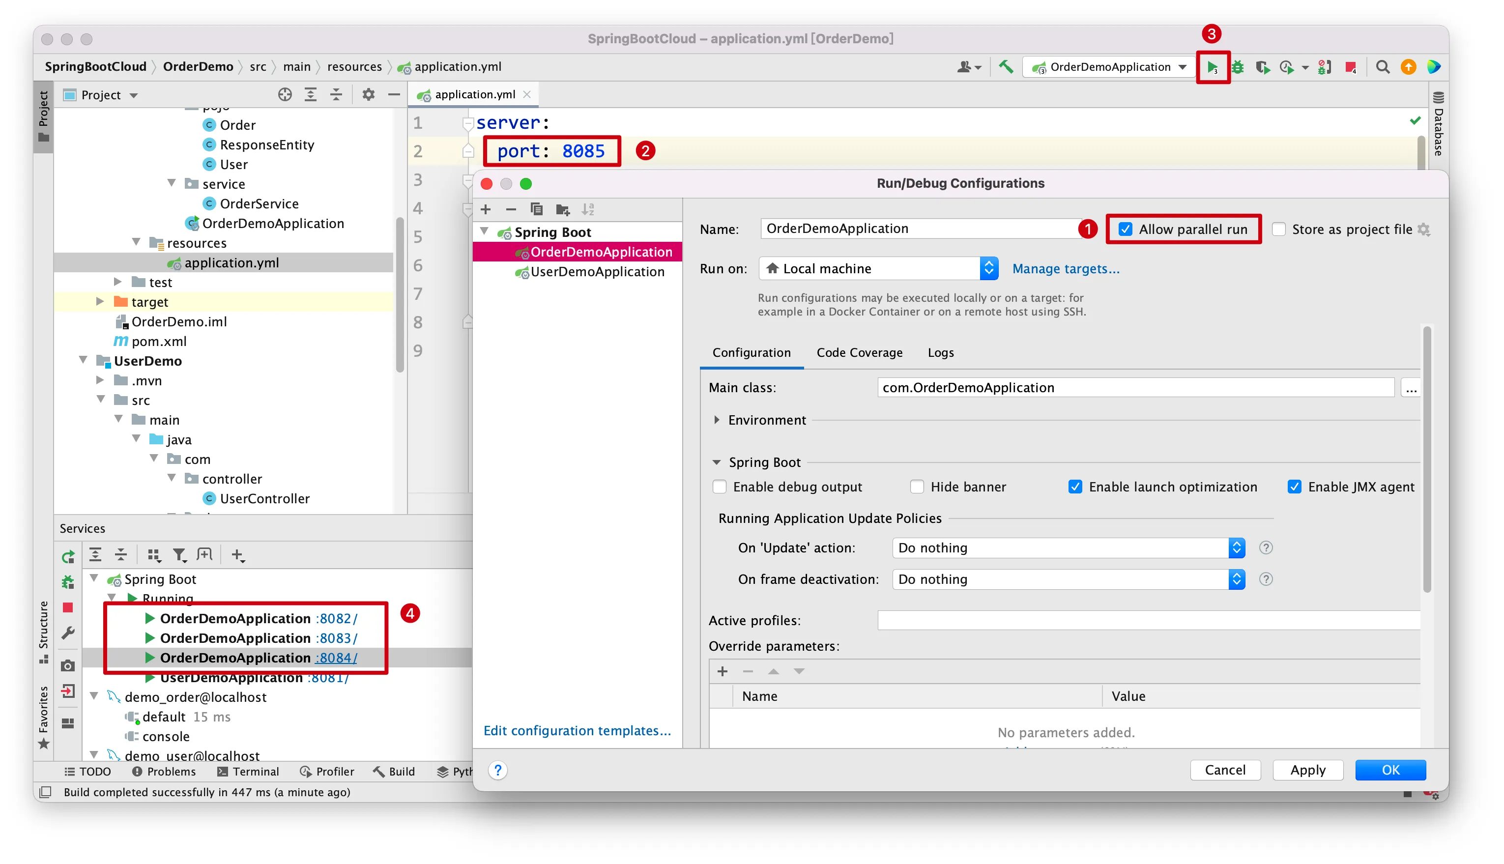This screenshot has width=1504, height=864.
Task: Click the Active profiles input field
Action: 1148,621
